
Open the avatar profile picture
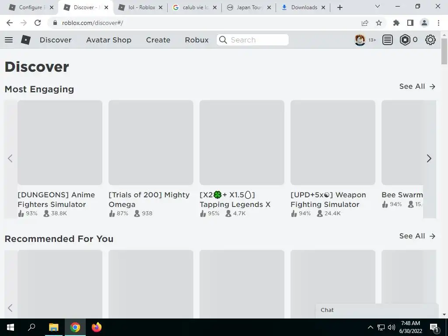point(360,40)
